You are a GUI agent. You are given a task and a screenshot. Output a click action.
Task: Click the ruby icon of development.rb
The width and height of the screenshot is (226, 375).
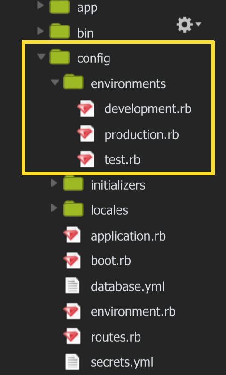(x=86, y=109)
